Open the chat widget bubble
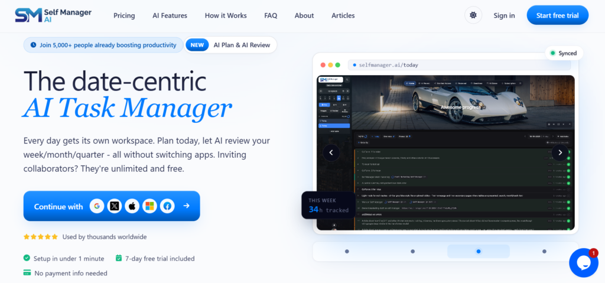 583,262
